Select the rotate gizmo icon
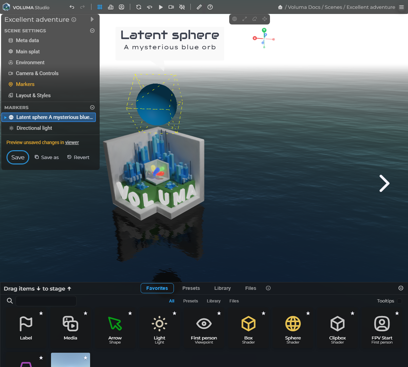Screen dimensions: 408x367 (x=255, y=19)
